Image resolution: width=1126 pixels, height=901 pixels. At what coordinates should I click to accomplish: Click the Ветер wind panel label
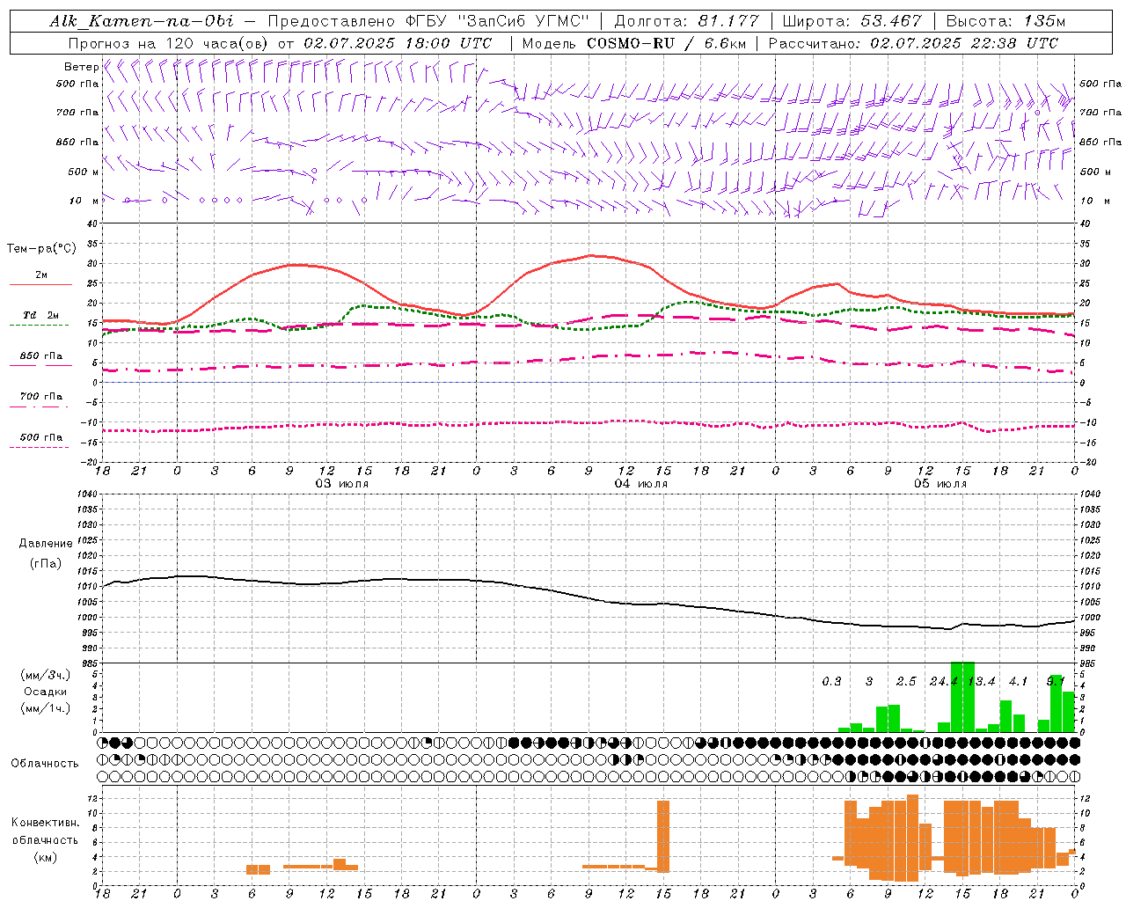[x=81, y=67]
